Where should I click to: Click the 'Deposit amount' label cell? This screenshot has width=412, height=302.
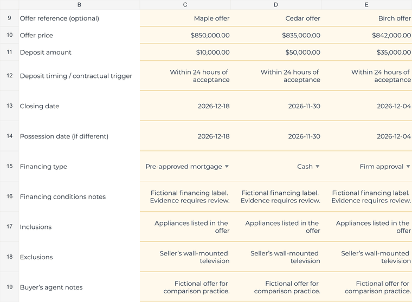click(x=79, y=52)
